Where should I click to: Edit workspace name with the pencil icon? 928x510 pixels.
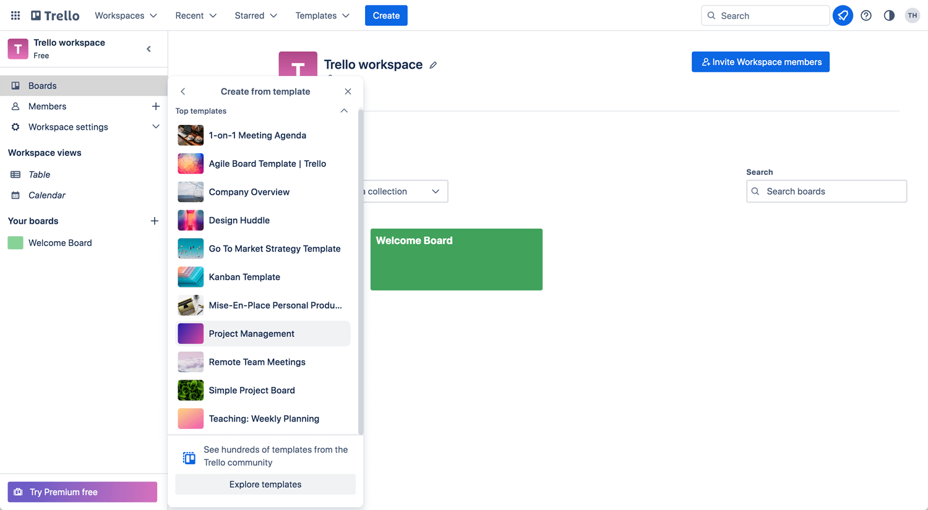pos(433,65)
